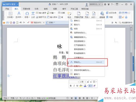Click the WordArt (艺术字) icon
The height and width of the screenshot is (102, 136).
click(x=19, y=14)
